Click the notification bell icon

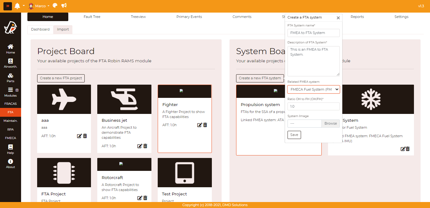(17, 6)
